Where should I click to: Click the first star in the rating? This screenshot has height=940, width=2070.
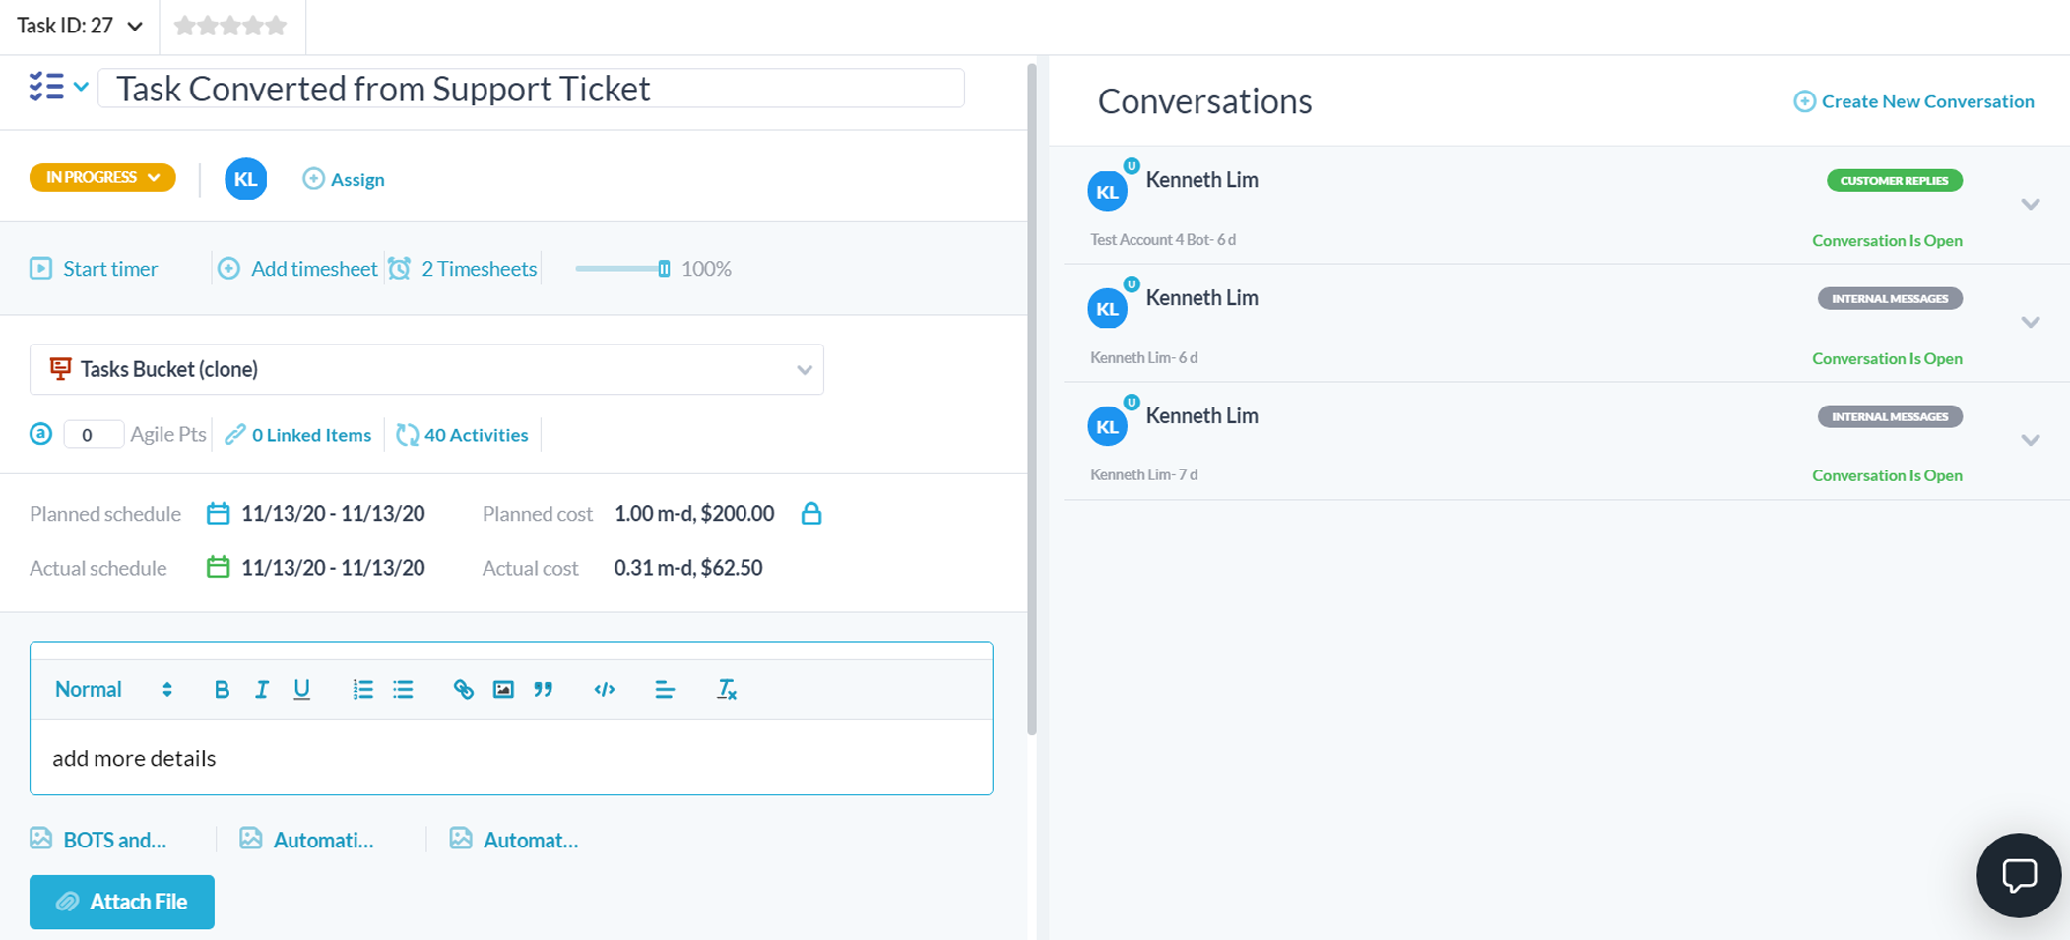[x=184, y=26]
